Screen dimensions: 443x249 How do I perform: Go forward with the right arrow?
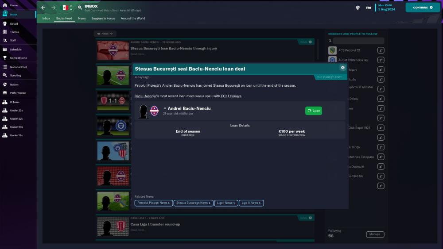pyautogui.click(x=54, y=8)
